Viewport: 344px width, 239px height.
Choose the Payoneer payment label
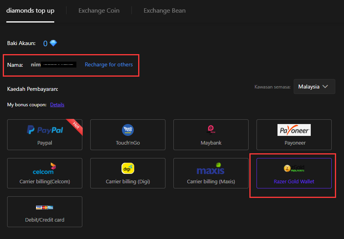click(x=295, y=143)
